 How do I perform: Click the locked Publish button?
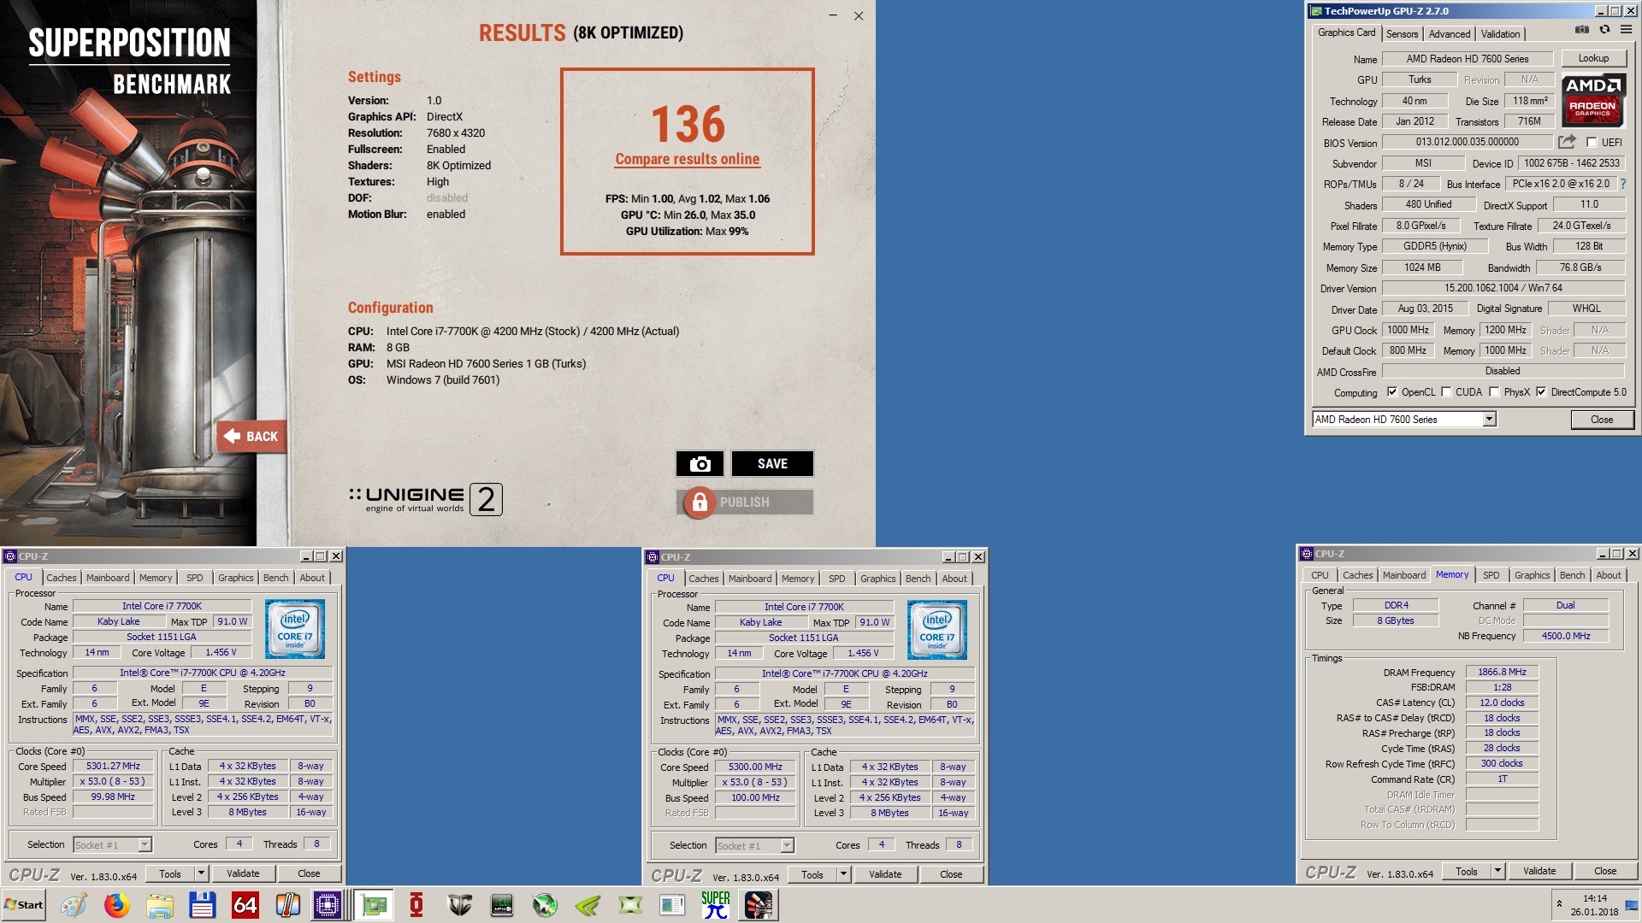coord(744,502)
